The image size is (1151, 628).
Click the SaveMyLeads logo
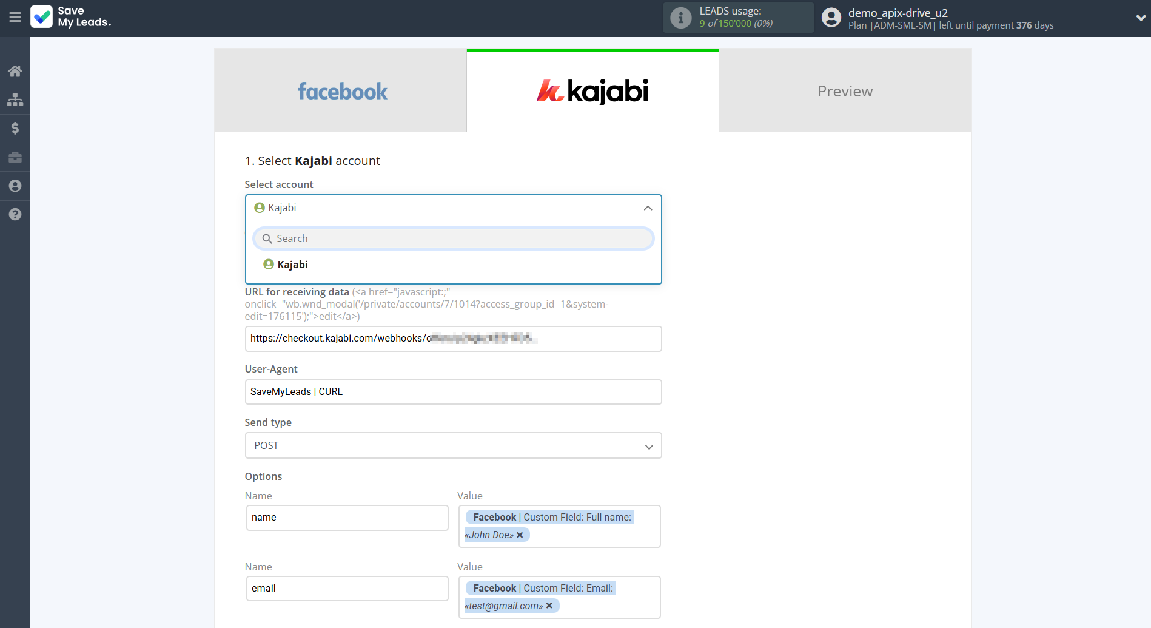[x=70, y=18]
